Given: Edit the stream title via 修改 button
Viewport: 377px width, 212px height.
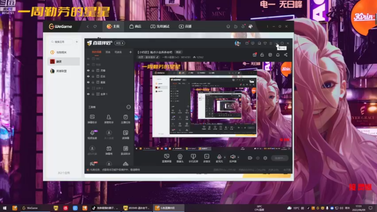Looking at the screenshot, I should click(179, 52).
